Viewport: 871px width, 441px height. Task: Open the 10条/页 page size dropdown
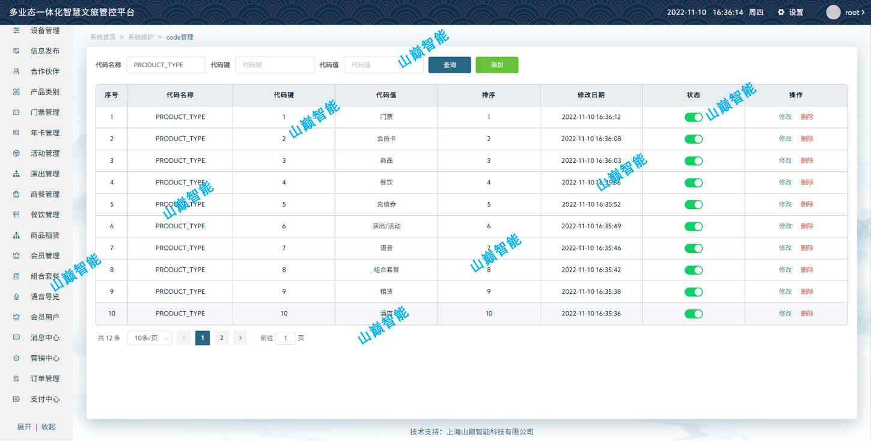tap(150, 338)
